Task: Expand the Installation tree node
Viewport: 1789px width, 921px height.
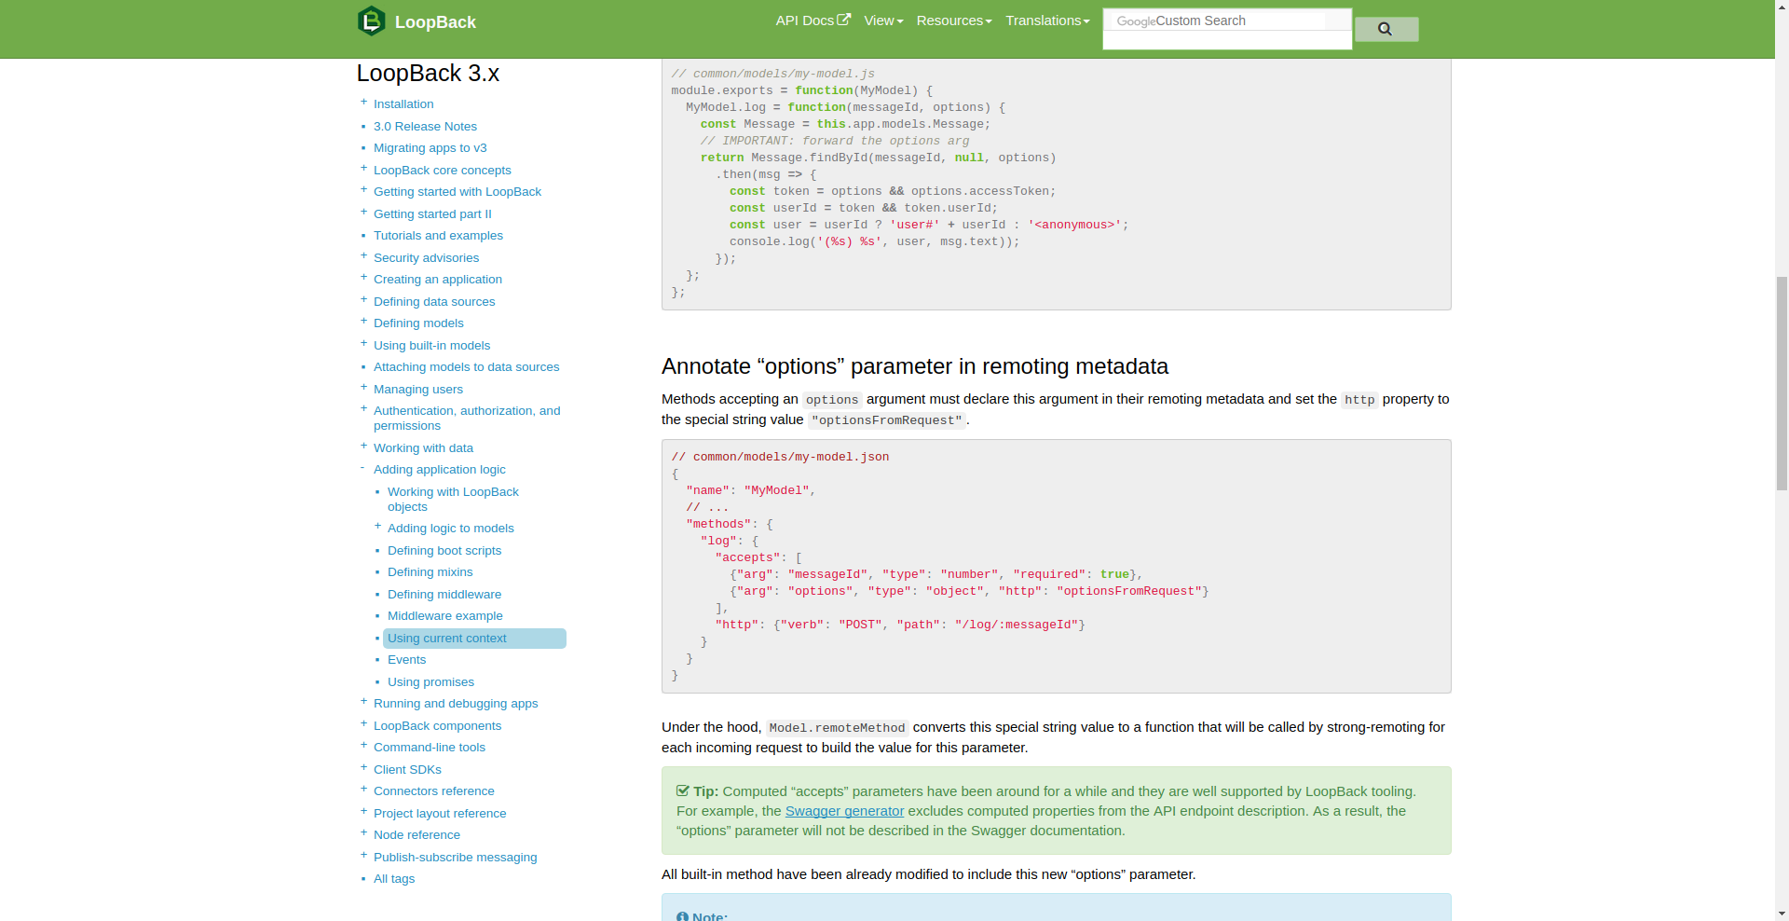Action: (x=363, y=103)
